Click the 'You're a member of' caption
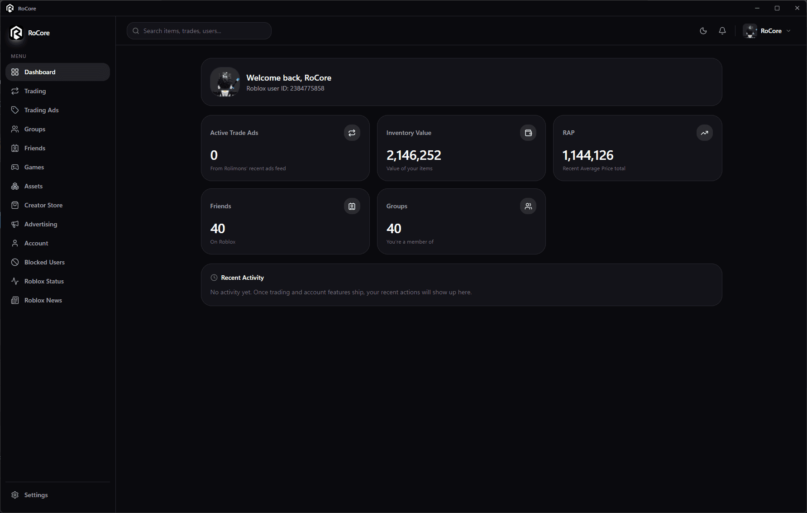This screenshot has height=513, width=807. coord(410,242)
